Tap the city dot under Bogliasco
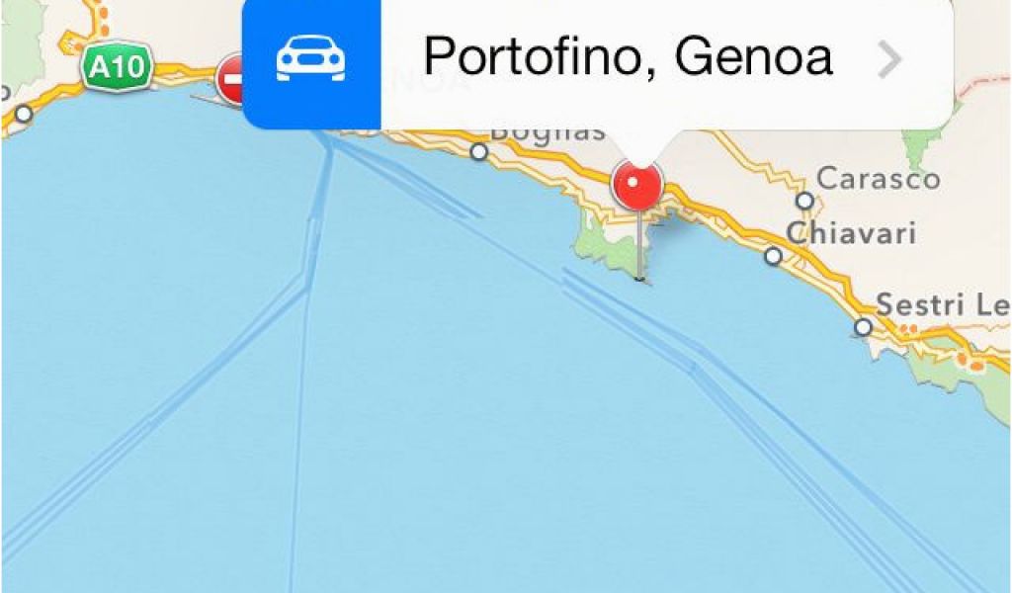Viewport: 1012px width, 593px height. point(479,151)
